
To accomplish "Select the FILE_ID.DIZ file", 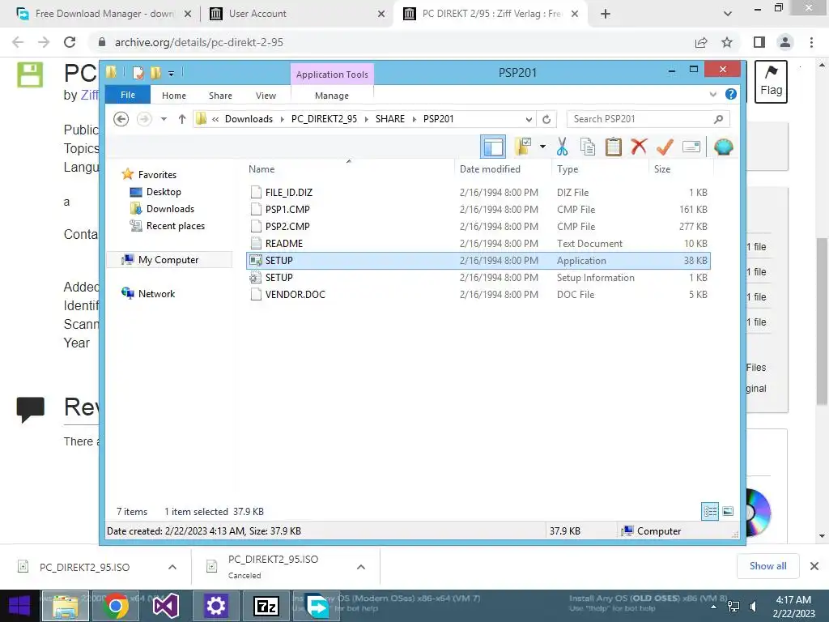I will tap(478, 193).
